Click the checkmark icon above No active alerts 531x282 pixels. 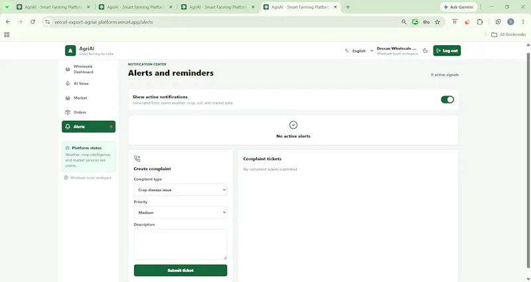(293, 125)
